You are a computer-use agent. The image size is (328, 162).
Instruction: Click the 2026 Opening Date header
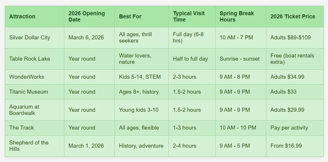(x=87, y=16)
